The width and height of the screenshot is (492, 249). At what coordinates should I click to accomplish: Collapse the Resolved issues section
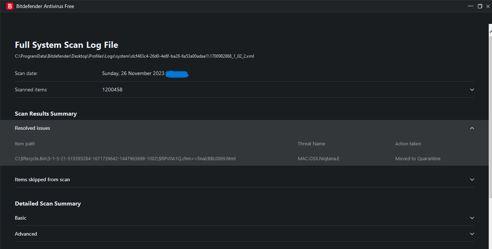click(472, 128)
